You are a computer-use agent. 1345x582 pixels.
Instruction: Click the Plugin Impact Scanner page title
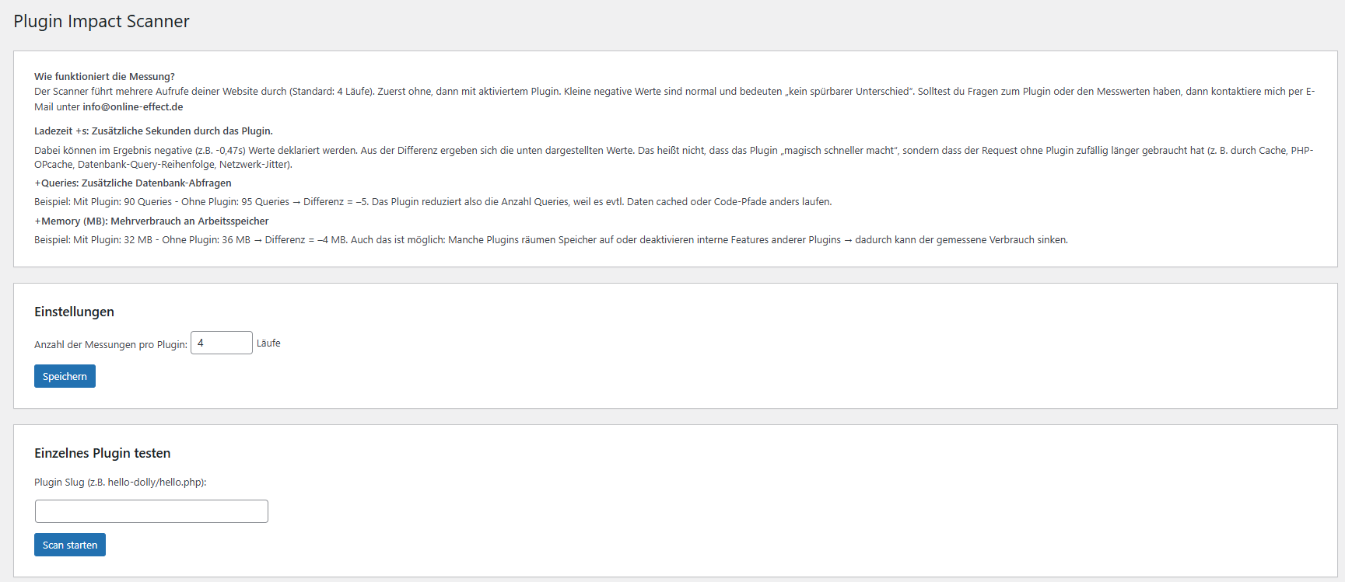101,22
